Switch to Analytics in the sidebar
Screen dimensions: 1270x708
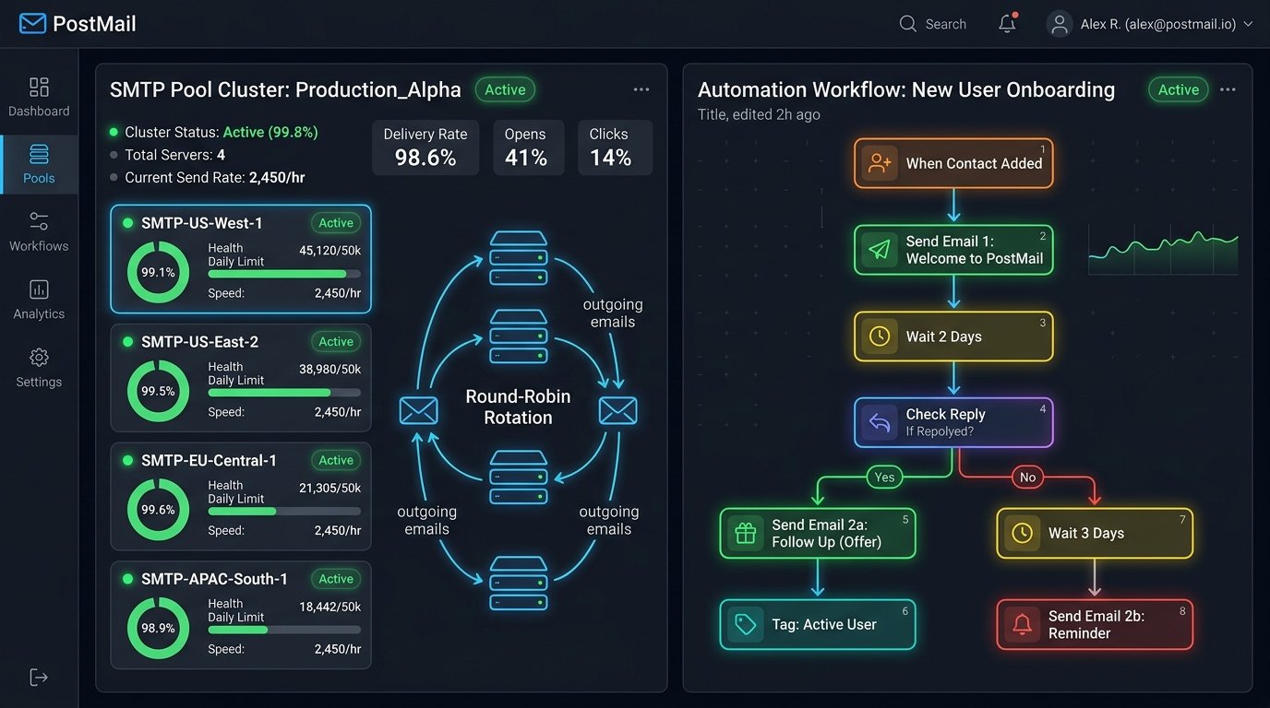pyautogui.click(x=39, y=301)
